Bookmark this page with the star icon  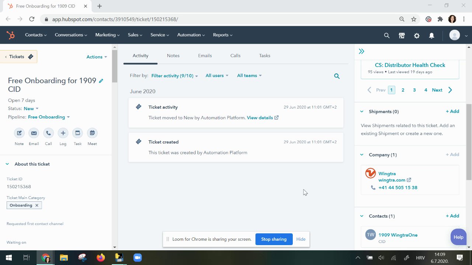414,19
